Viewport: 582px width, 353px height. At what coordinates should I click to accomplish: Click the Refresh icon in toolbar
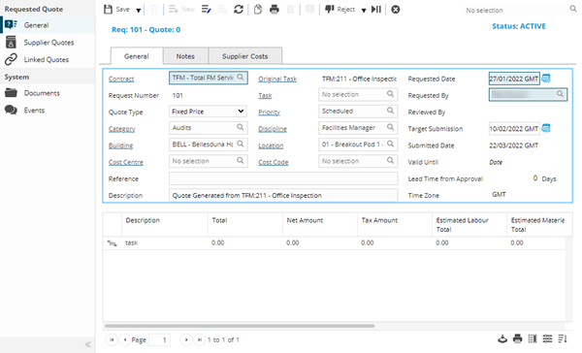tap(239, 10)
